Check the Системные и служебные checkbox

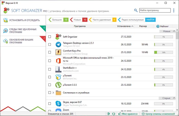50,92
